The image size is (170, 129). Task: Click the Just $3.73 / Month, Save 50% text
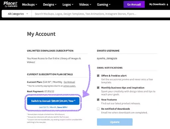(x=53, y=107)
